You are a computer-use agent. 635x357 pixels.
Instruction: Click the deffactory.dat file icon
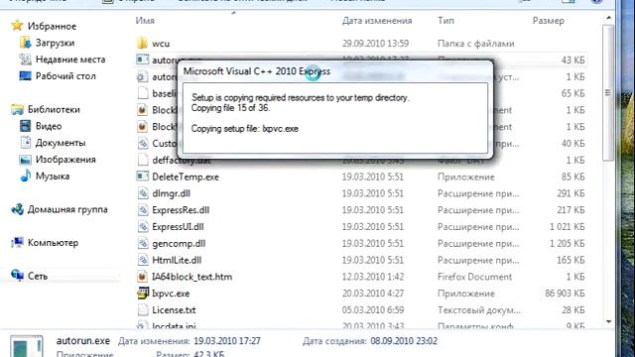(143, 160)
